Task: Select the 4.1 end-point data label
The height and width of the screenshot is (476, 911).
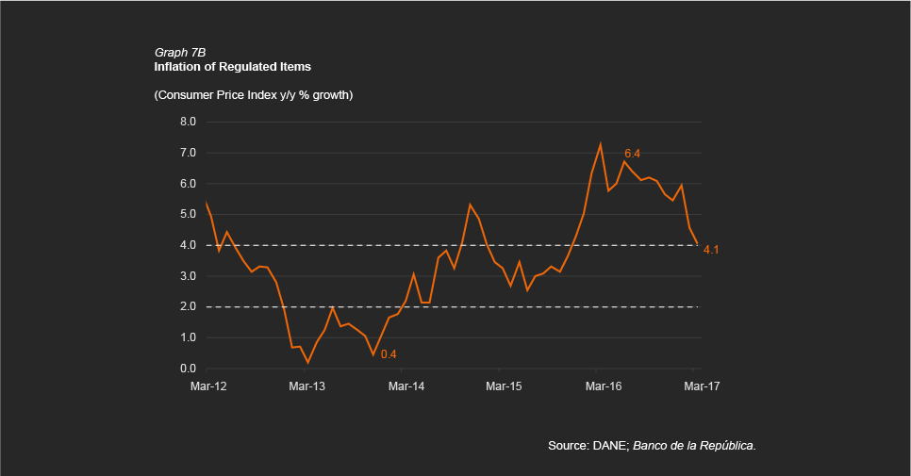Action: [x=711, y=250]
